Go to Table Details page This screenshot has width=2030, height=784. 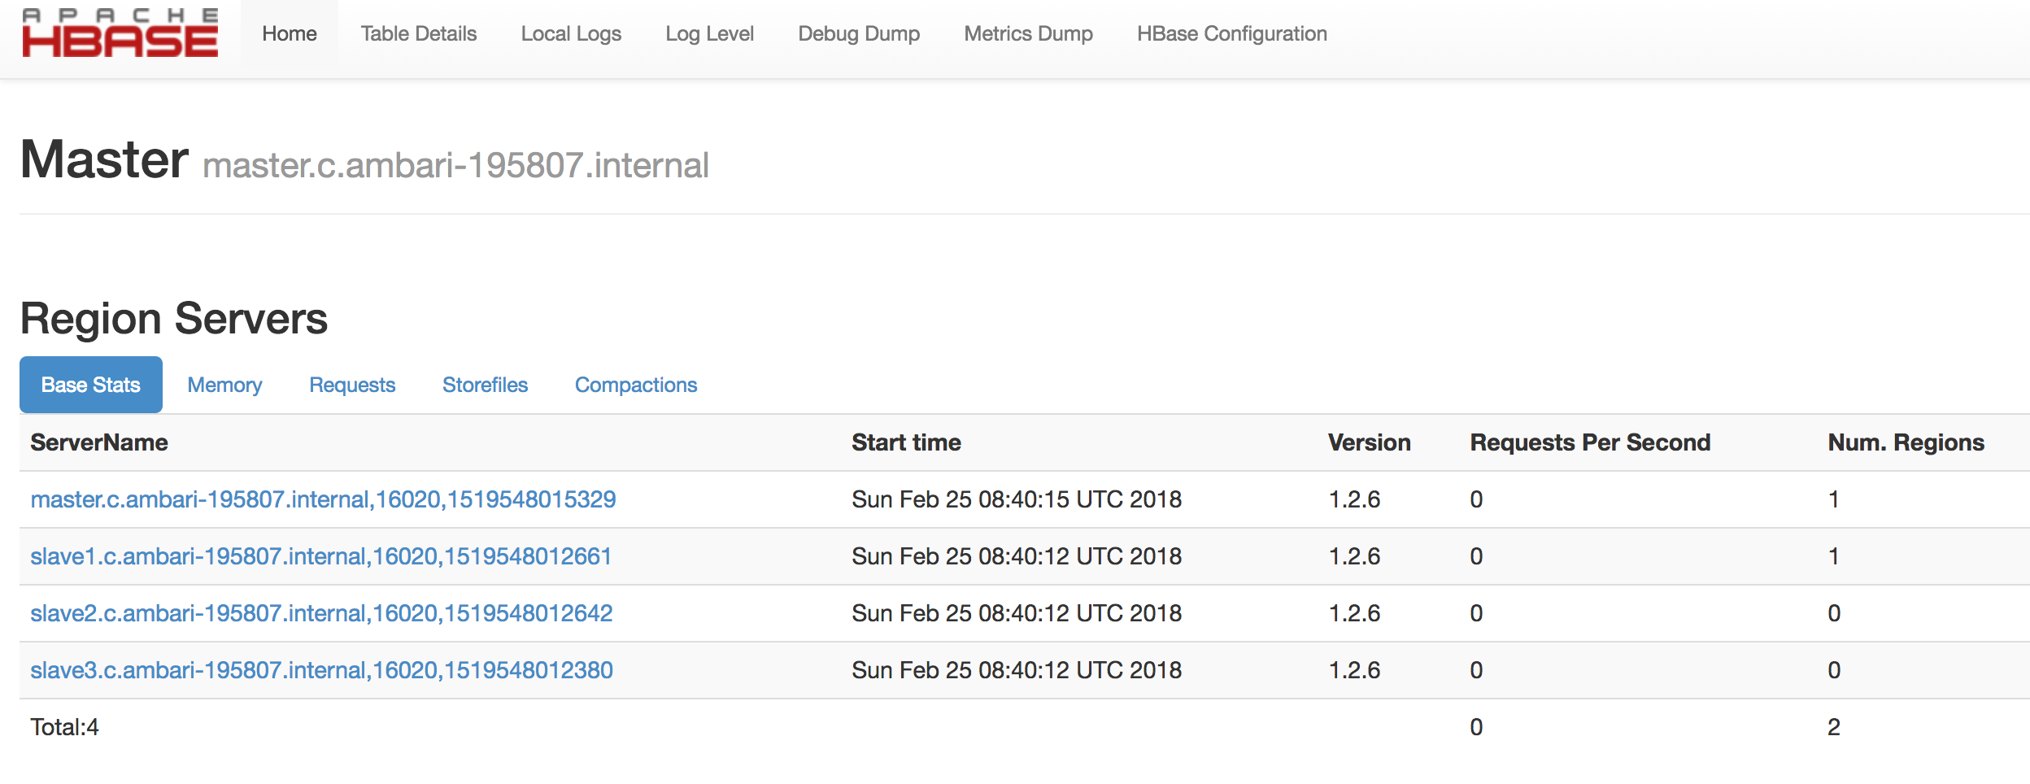click(x=418, y=34)
